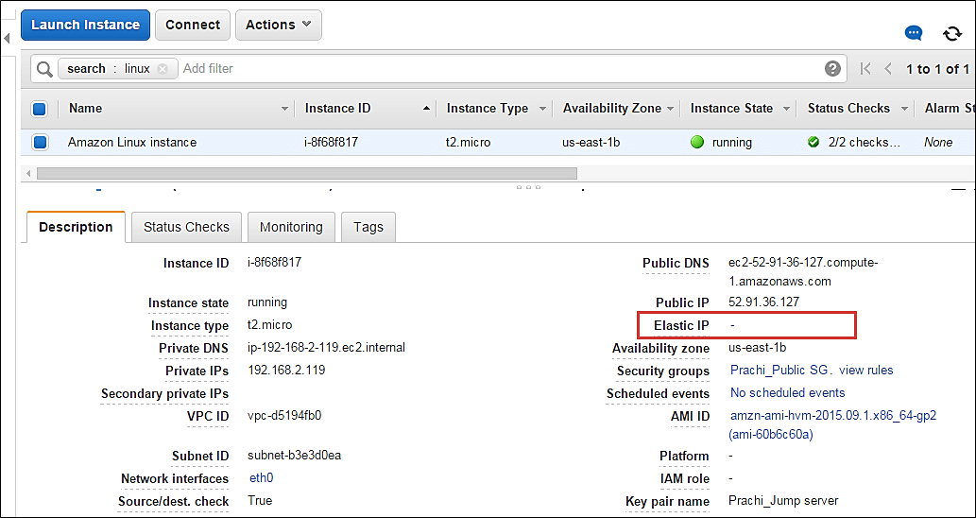Collapse the left navigation pane arrow
This screenshot has height=518, width=976.
(7, 39)
